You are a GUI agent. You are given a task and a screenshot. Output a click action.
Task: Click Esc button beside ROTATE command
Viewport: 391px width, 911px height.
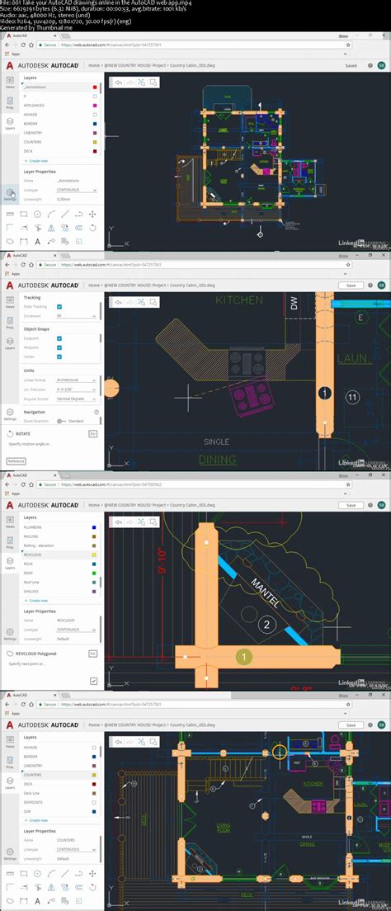[x=92, y=433]
